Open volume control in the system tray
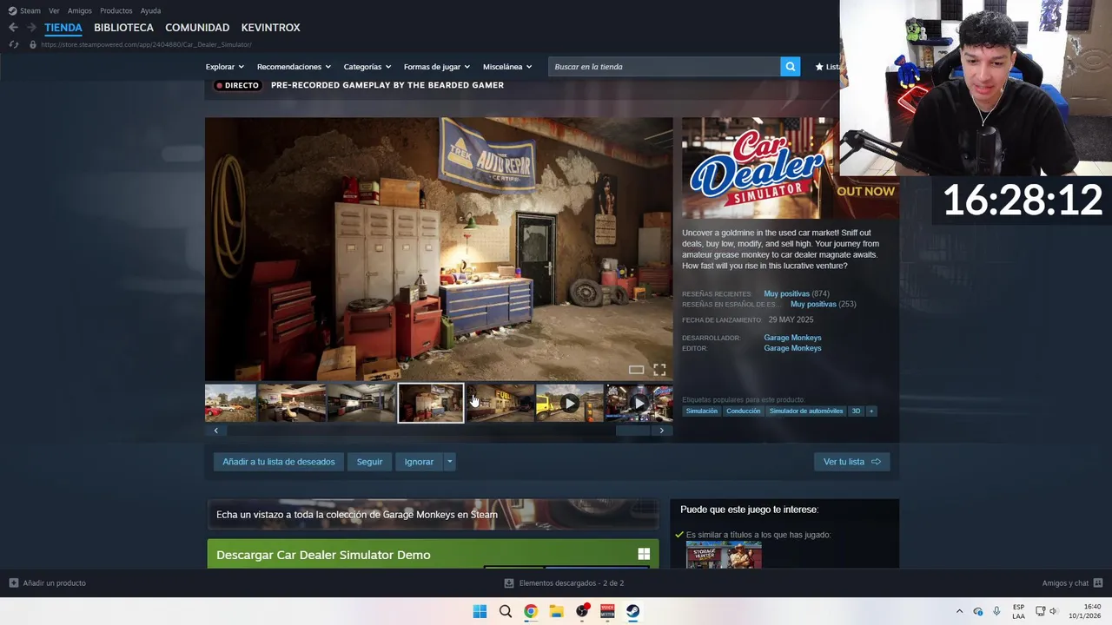The width and height of the screenshot is (1112, 625). click(x=1054, y=611)
